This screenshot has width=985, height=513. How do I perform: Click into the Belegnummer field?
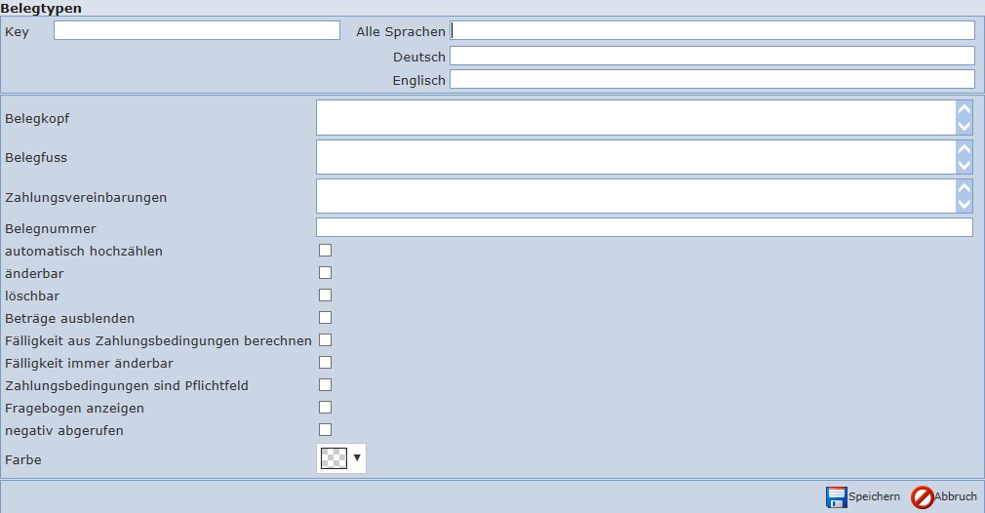[x=644, y=228]
